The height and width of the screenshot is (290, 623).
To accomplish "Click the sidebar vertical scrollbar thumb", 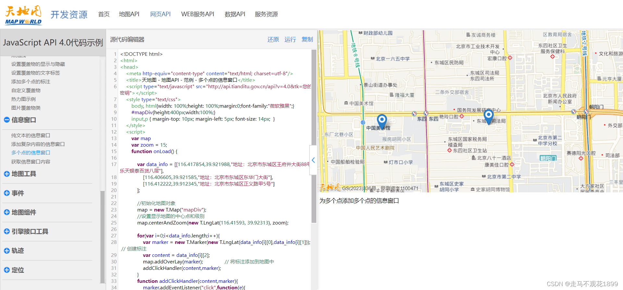I will [103, 237].
